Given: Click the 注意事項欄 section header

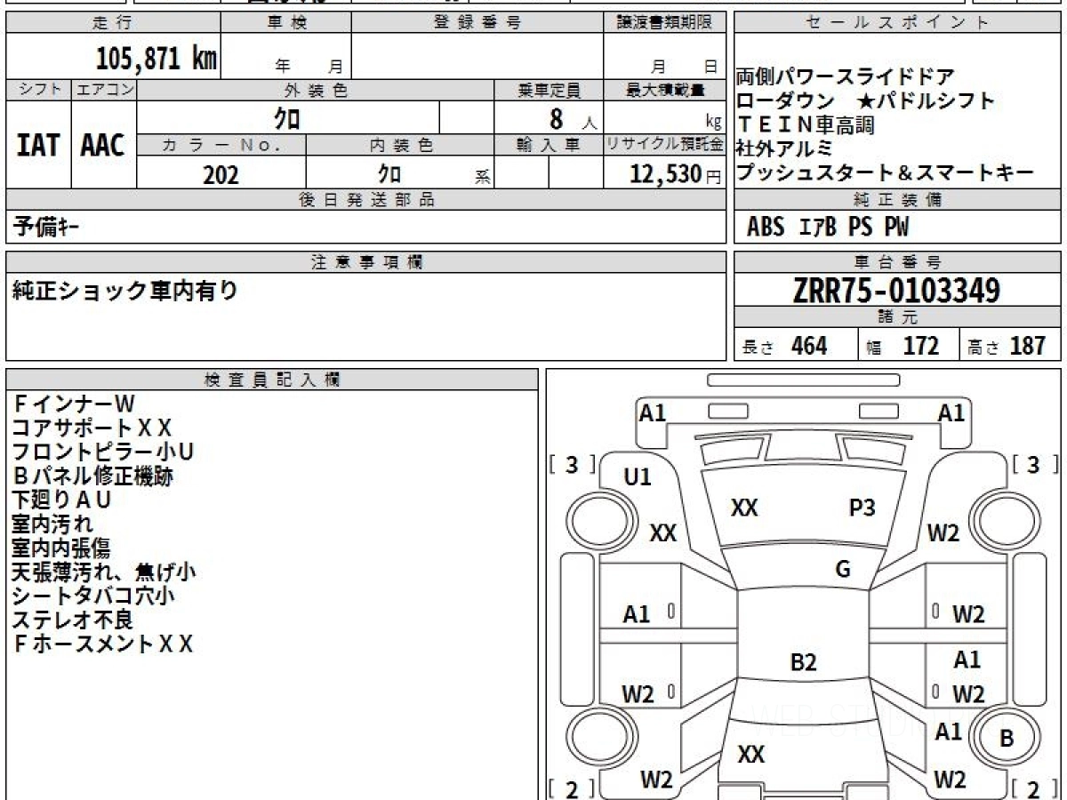Looking at the screenshot, I should (x=366, y=262).
